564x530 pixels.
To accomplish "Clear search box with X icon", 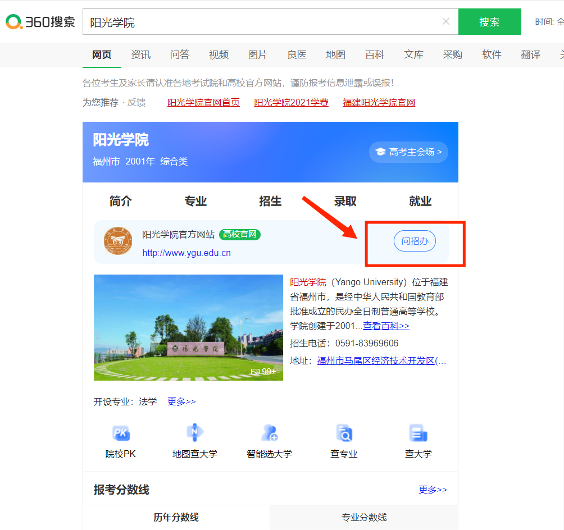I will point(446,22).
